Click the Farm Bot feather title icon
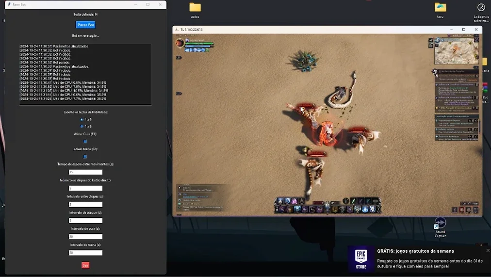Viewport: 491px width, 277px height. coord(9,4)
